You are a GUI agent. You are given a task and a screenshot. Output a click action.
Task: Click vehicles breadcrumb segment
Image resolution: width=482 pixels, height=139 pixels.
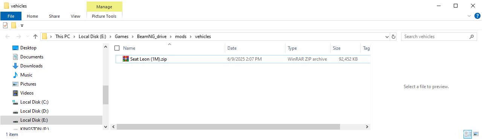[203, 37]
